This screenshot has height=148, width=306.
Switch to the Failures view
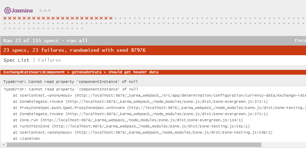pos(50,60)
